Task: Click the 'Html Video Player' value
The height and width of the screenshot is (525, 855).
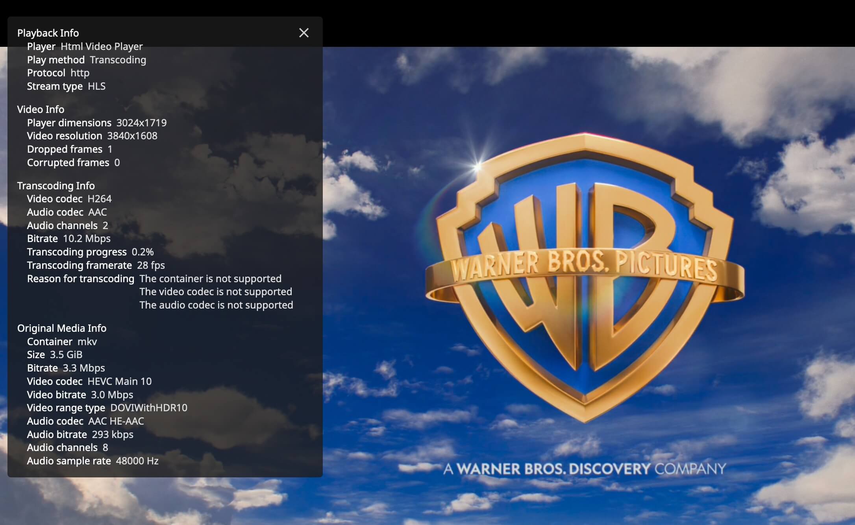Action: [102, 46]
